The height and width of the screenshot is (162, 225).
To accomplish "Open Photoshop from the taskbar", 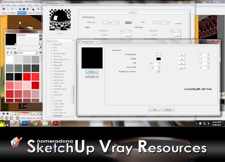I will click(25, 123).
